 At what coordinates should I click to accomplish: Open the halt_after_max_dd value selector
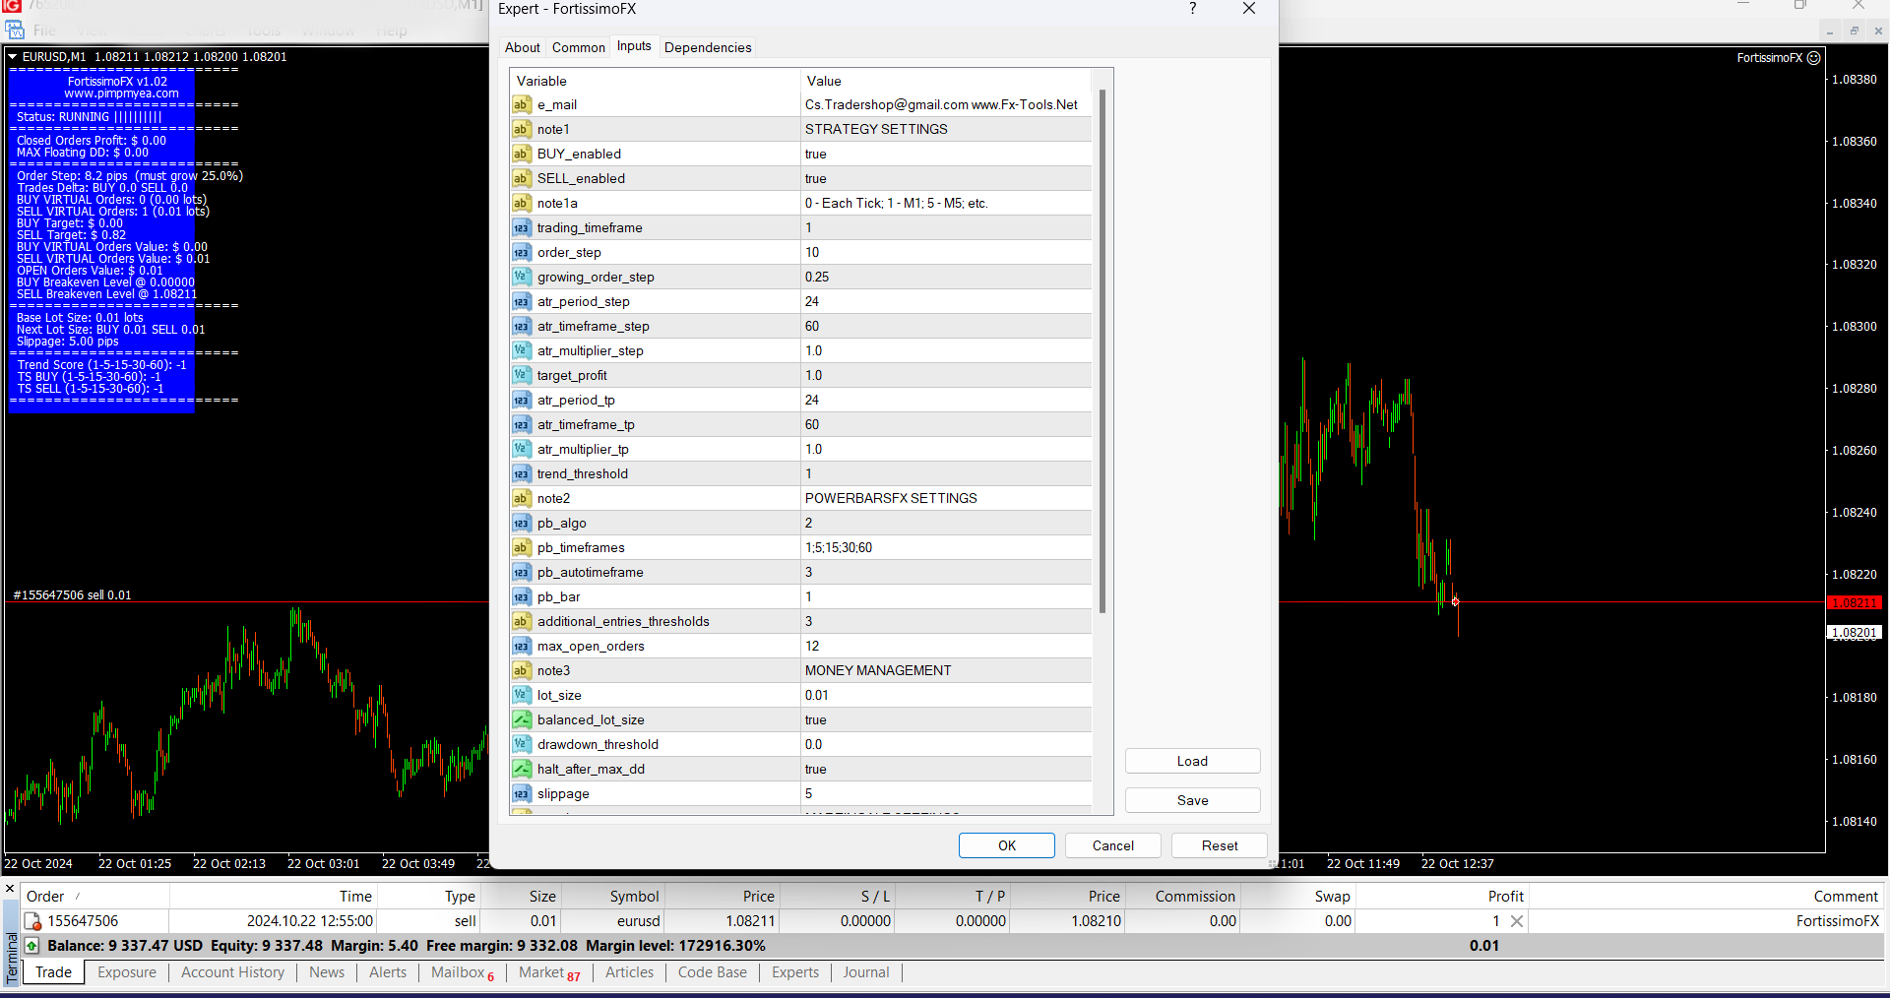(945, 770)
